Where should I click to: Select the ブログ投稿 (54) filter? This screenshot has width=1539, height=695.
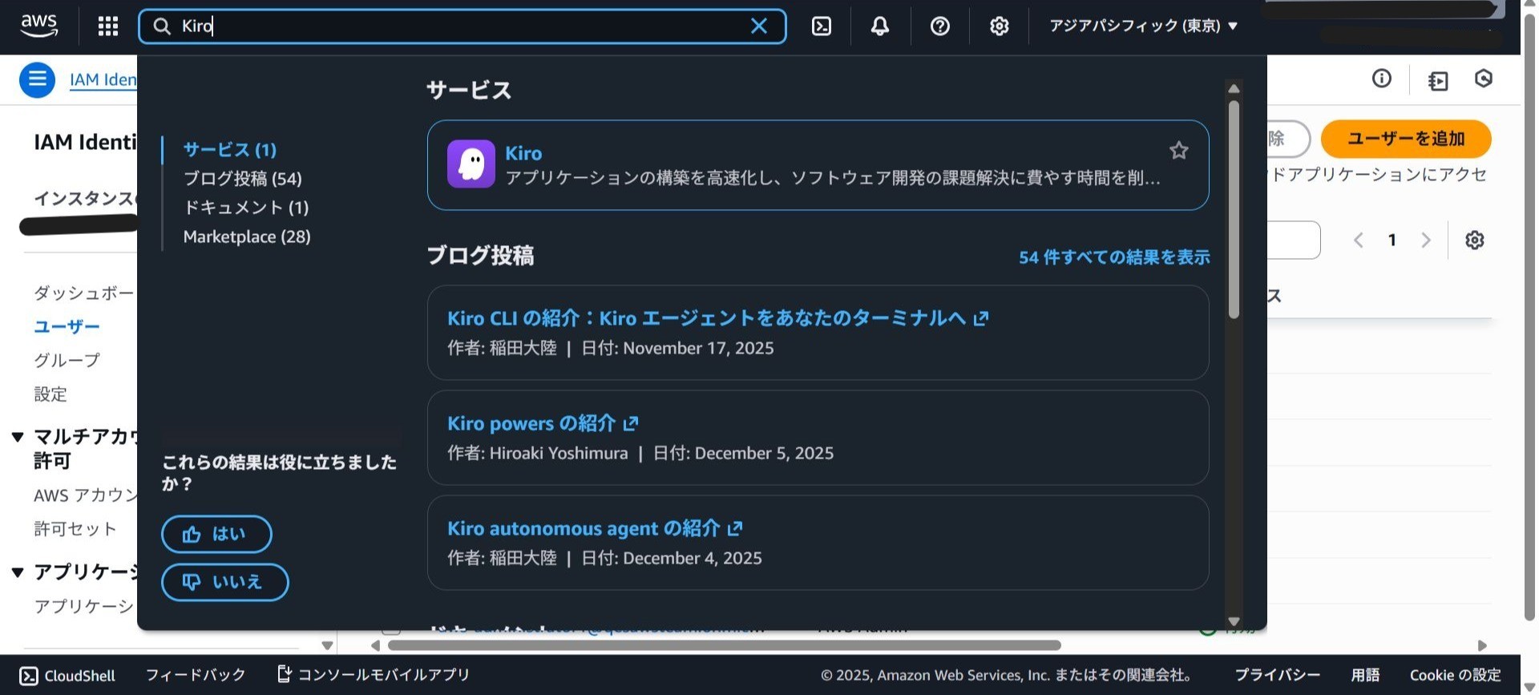(242, 179)
